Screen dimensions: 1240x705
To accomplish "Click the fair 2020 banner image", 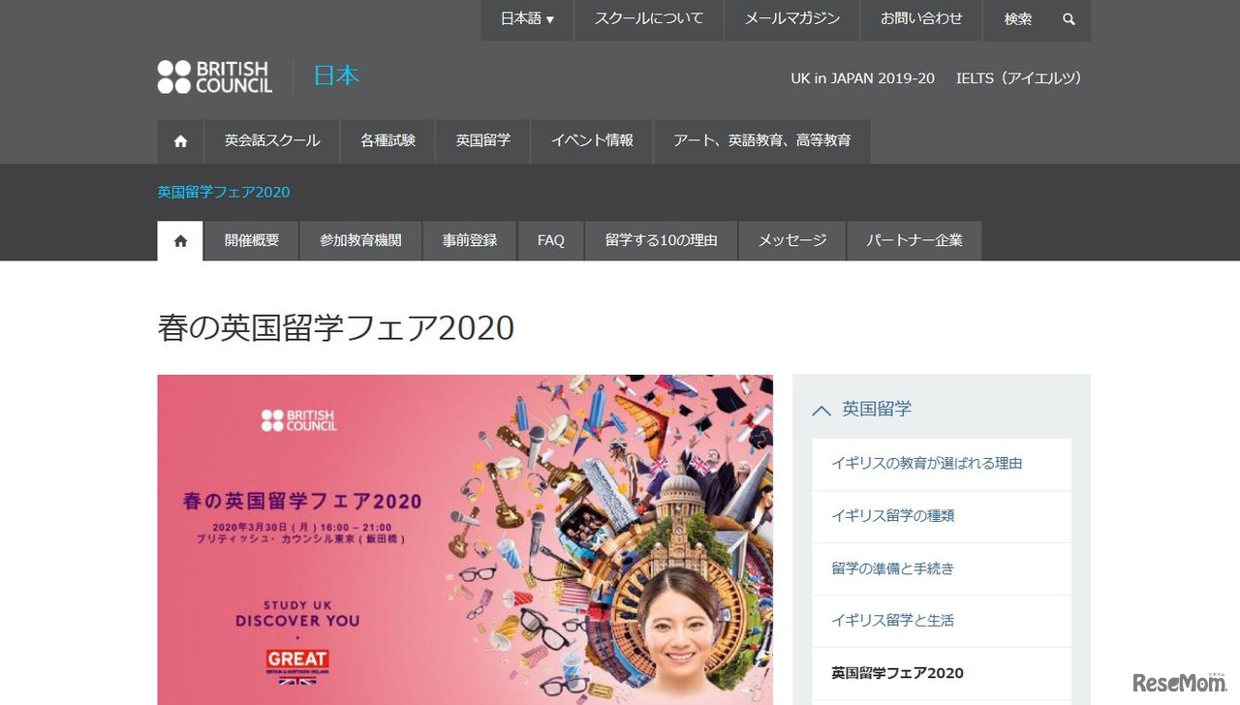I will pos(465,539).
